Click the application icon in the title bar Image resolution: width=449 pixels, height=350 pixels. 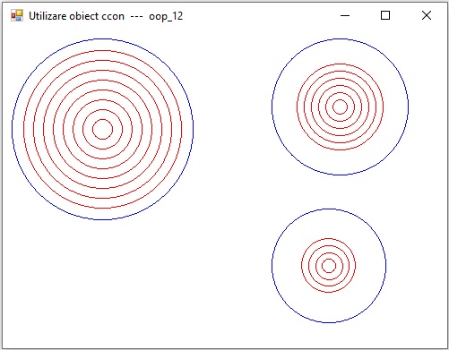point(17,15)
